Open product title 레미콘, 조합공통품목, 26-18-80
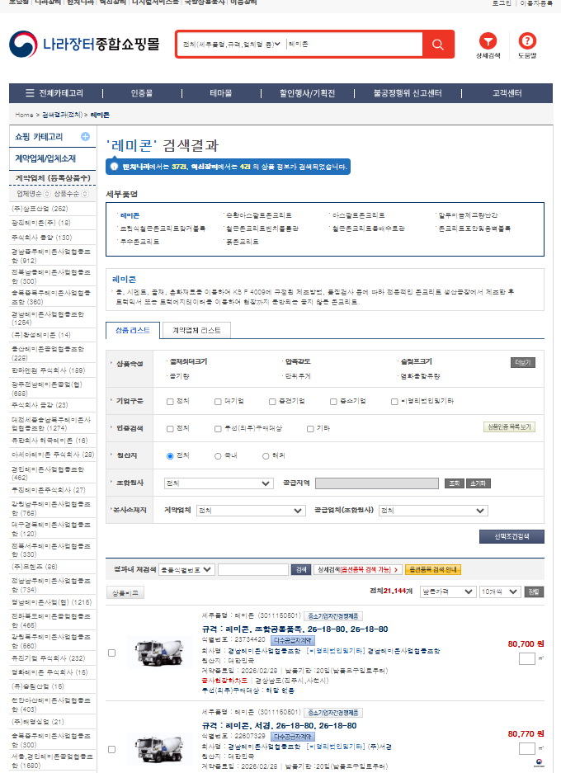This screenshot has width=561, height=773. click(295, 629)
